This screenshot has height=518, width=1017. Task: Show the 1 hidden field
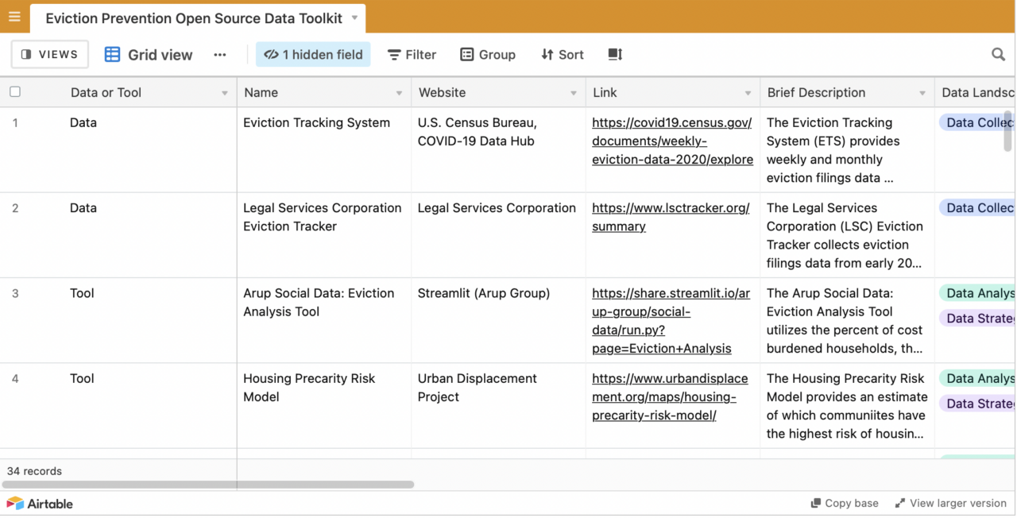coord(313,55)
